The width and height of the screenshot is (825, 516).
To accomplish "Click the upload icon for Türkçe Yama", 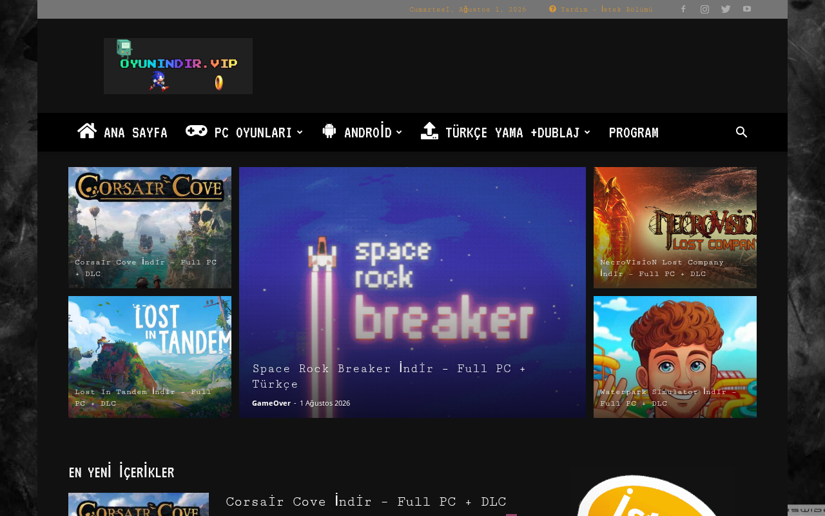I will pos(429,131).
